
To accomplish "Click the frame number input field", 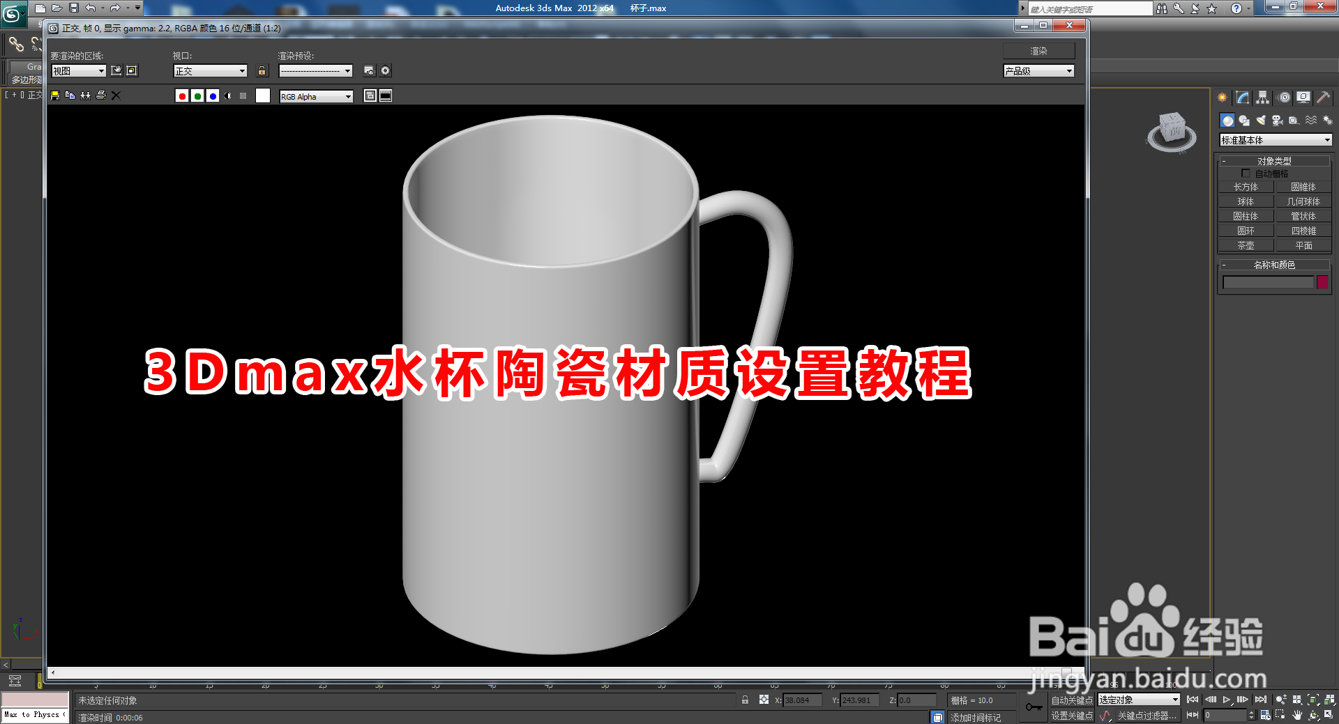I will coord(1225,715).
